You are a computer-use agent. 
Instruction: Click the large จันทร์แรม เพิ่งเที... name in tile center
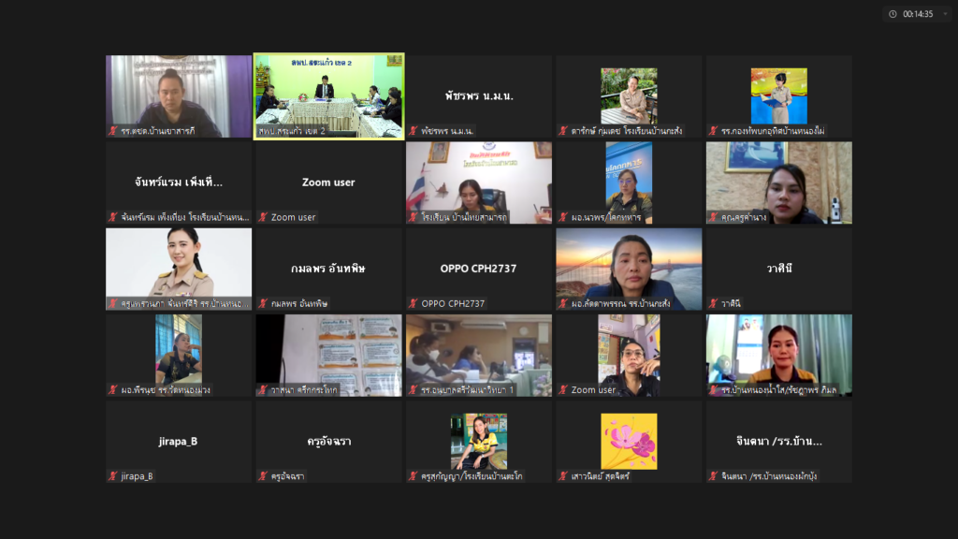179,182
